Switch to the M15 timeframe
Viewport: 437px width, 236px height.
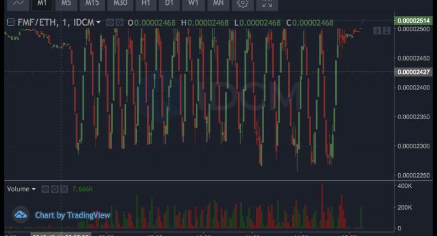click(x=92, y=3)
